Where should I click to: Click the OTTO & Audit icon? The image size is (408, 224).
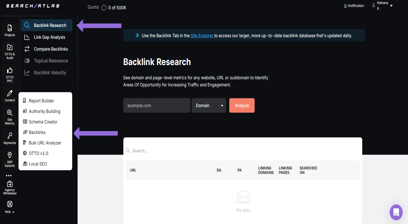click(x=10, y=51)
